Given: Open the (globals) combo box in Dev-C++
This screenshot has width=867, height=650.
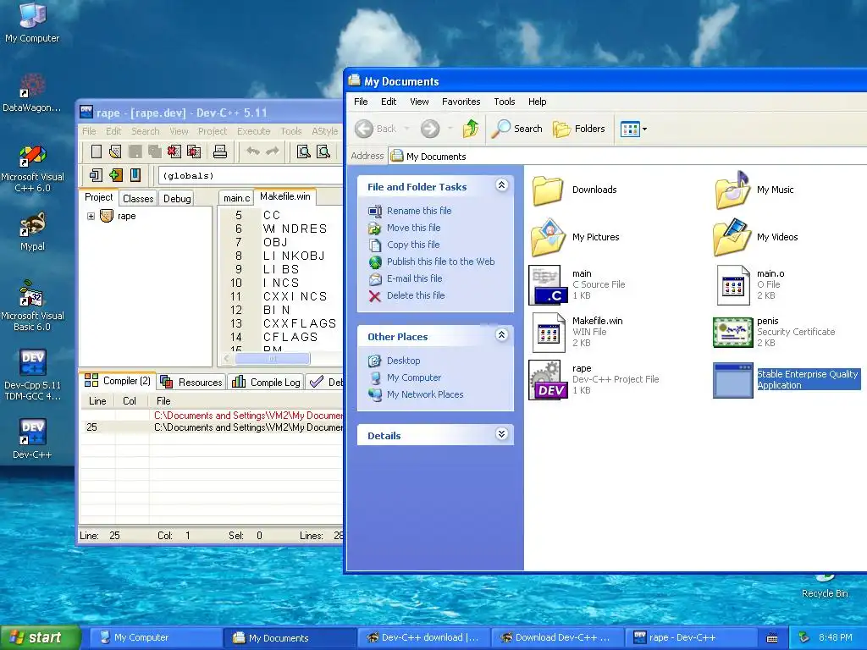Looking at the screenshot, I should (250, 176).
